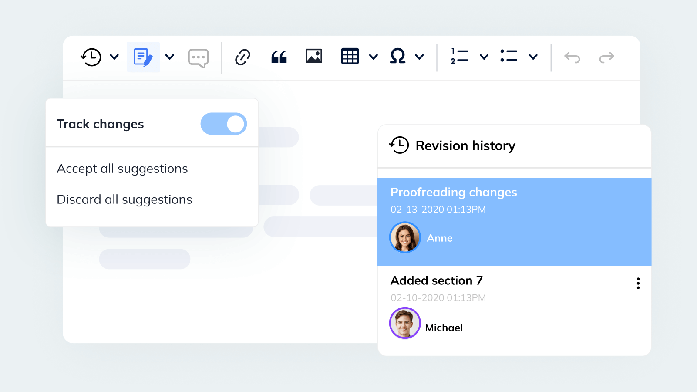Click the redo arrow
The height and width of the screenshot is (392, 697).
[x=607, y=57]
